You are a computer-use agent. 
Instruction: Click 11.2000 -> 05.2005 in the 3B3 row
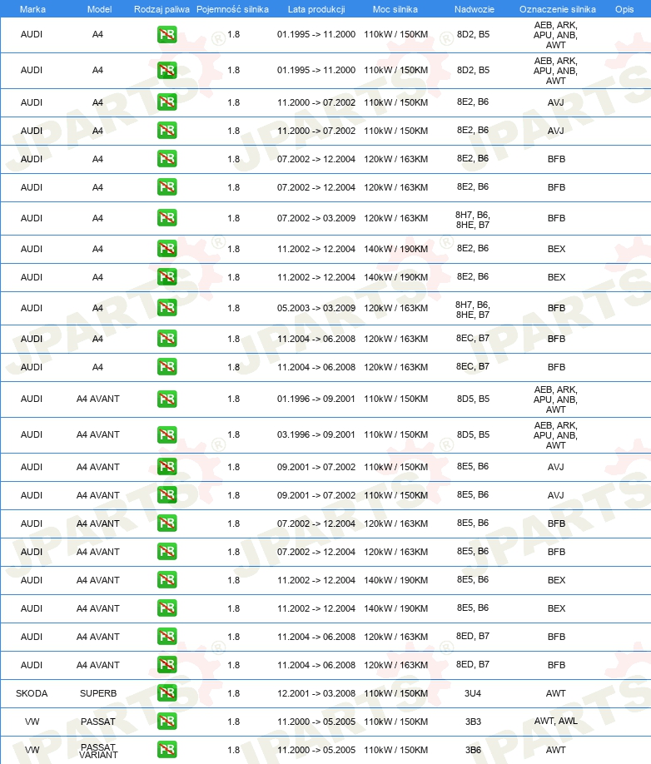pos(316,722)
